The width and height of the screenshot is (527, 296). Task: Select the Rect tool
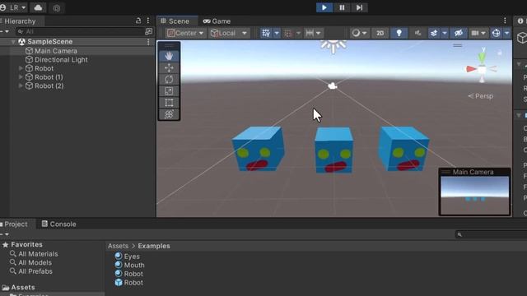coord(169,103)
